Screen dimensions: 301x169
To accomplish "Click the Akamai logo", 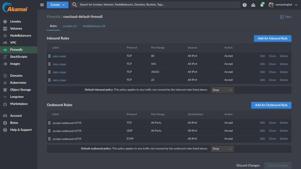I will (15, 7).
